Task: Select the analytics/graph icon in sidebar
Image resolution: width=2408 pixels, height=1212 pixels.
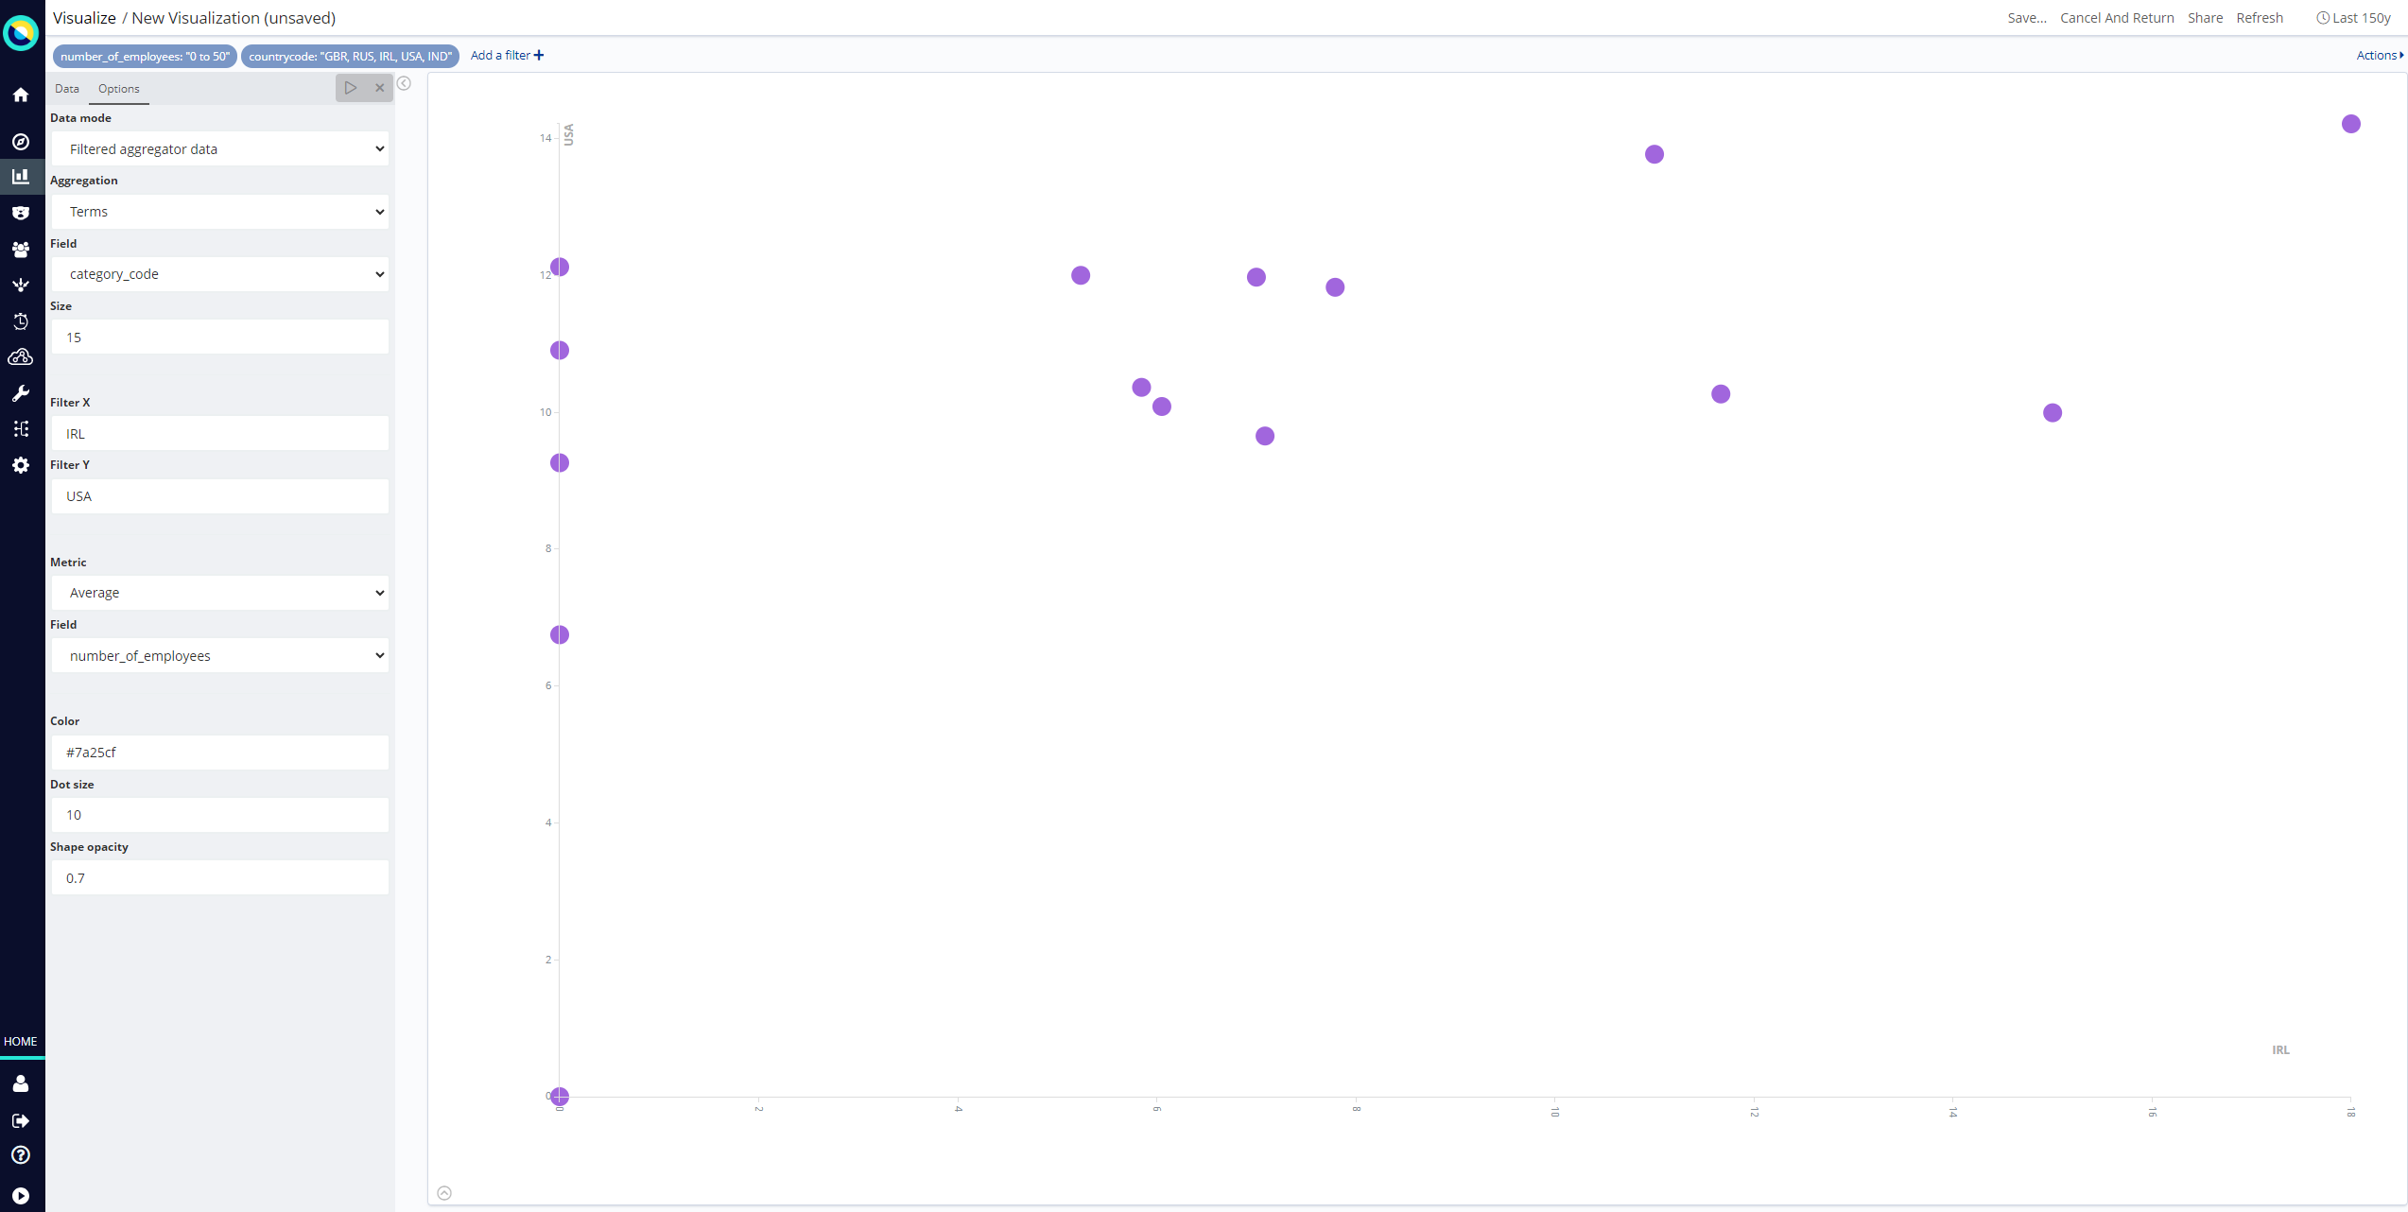Action: [22, 176]
